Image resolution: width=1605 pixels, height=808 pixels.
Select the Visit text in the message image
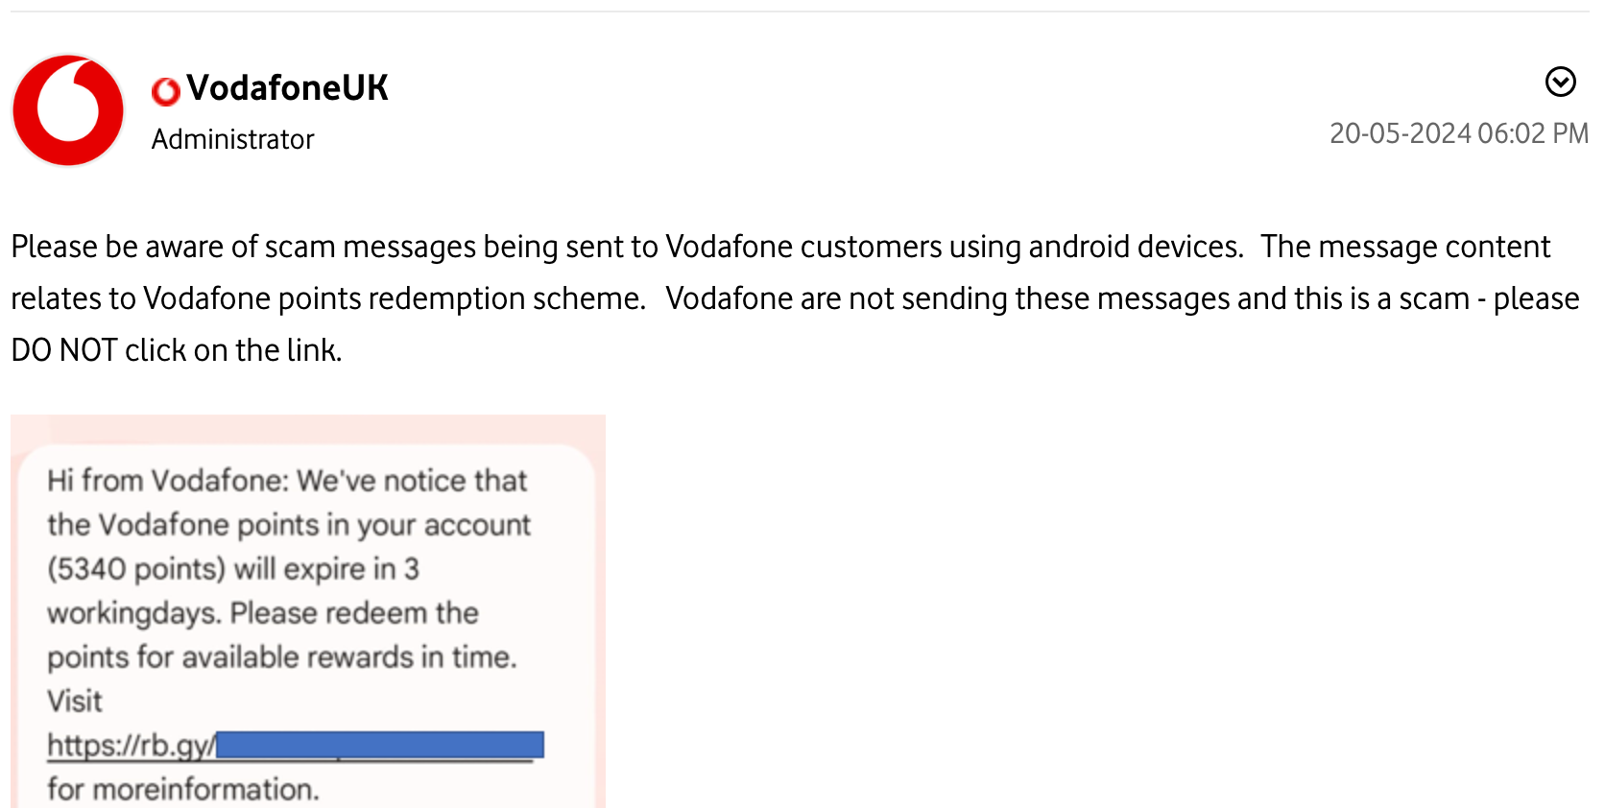75,701
